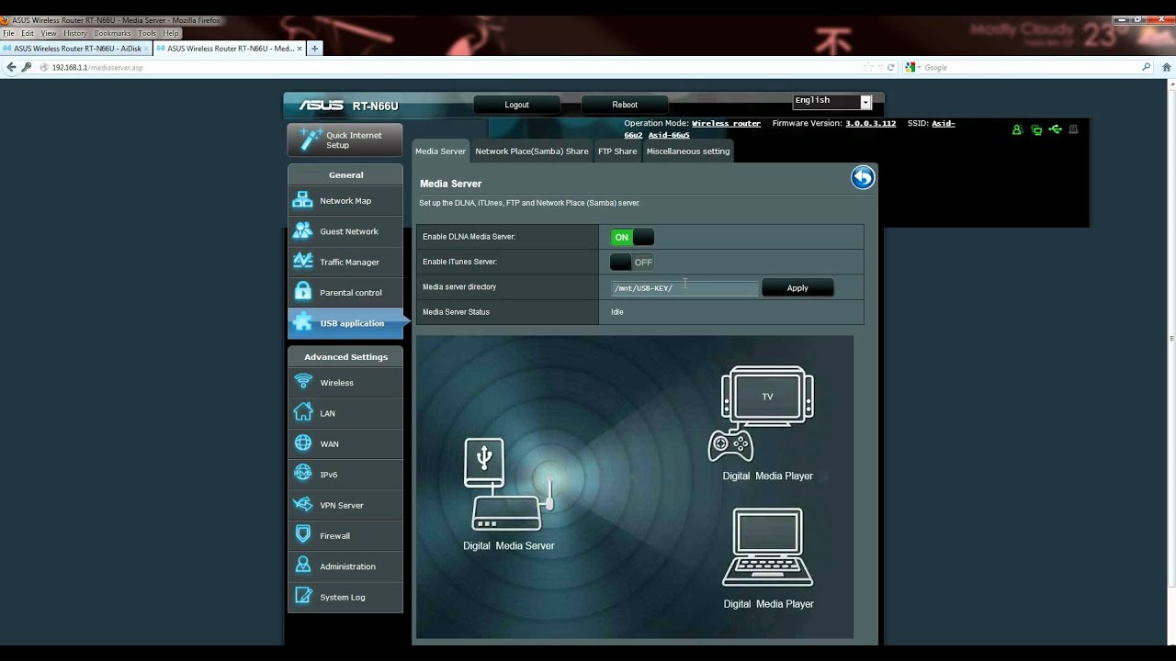This screenshot has height=661, width=1176.
Task: Turn off the DLNA Media Server switch
Action: [632, 237]
